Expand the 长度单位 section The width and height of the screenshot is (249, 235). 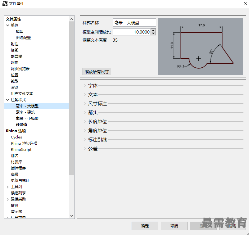point(85,122)
